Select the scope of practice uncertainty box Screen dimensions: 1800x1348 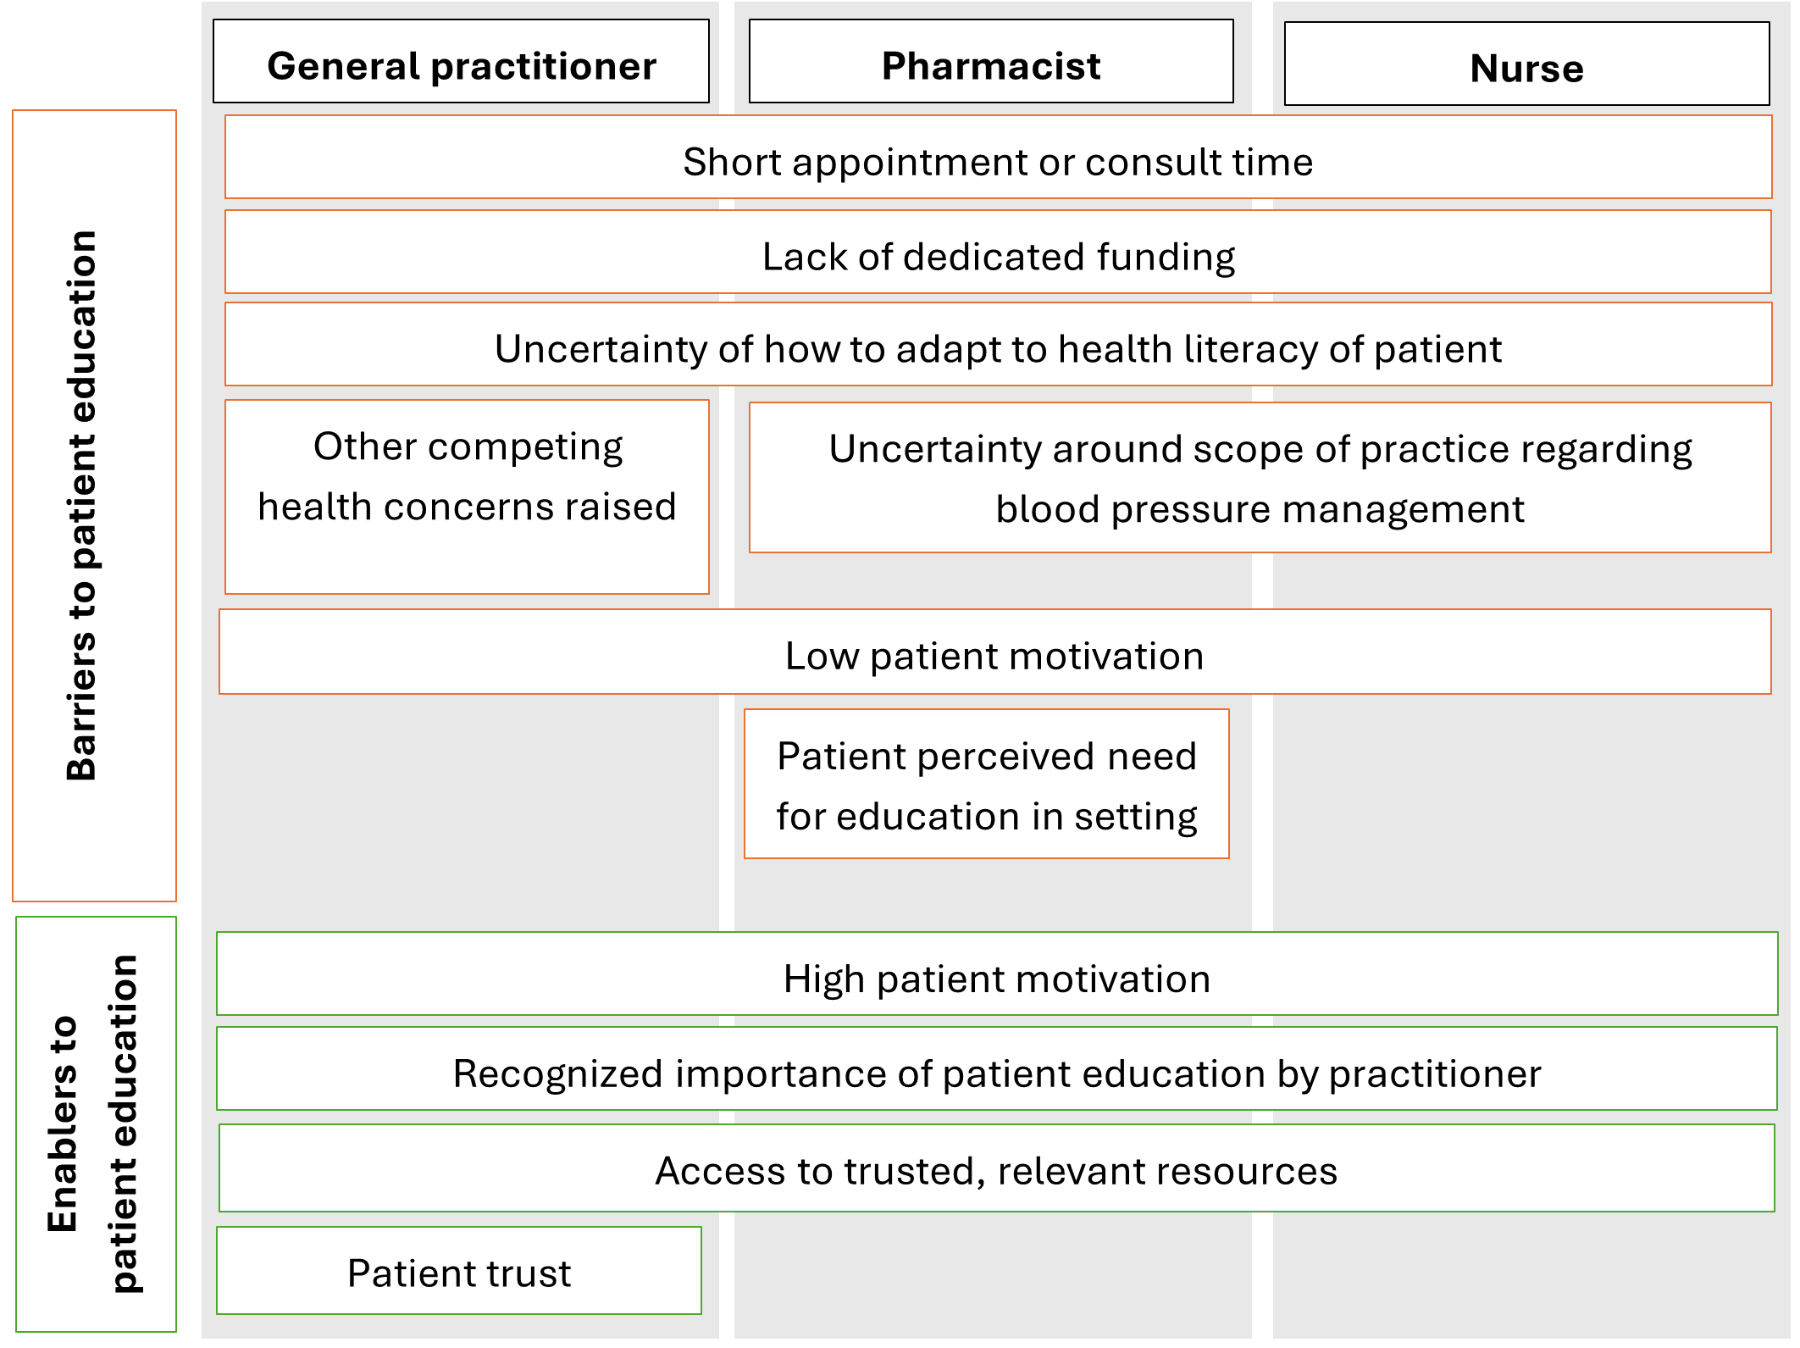tap(1260, 478)
